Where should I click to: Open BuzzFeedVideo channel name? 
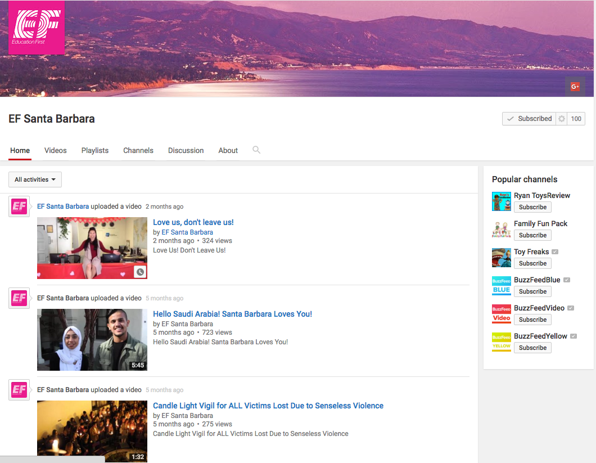[x=539, y=308]
